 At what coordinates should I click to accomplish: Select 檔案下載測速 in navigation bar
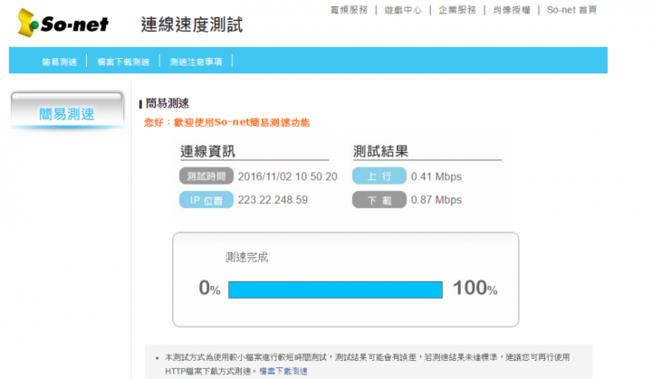(123, 62)
